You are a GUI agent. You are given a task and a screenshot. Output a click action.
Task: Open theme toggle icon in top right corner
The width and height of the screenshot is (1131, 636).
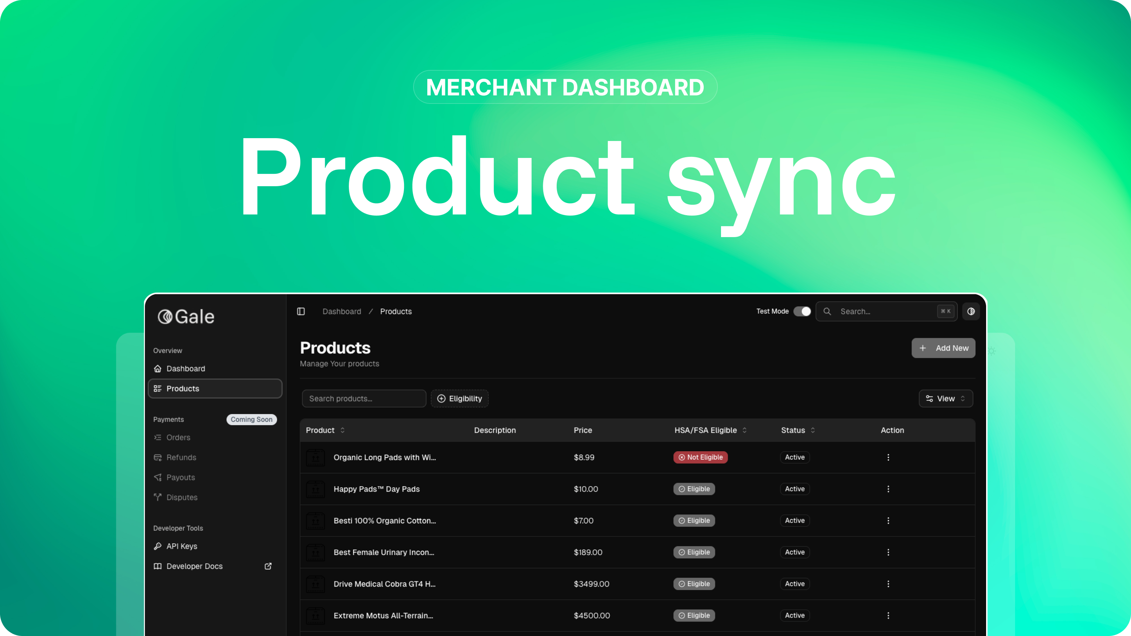971,311
